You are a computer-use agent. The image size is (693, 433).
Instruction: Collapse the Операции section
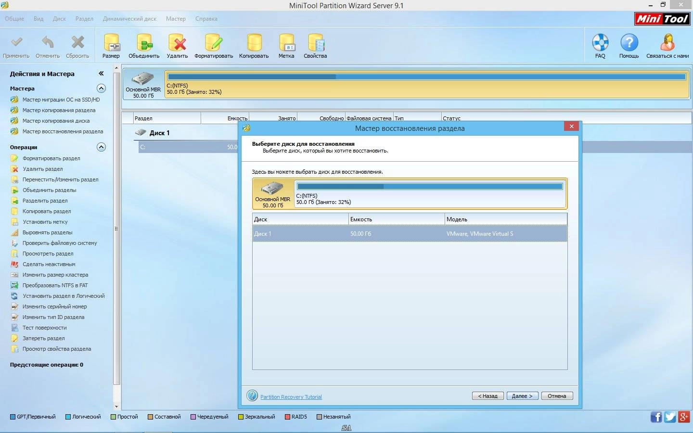(x=101, y=147)
